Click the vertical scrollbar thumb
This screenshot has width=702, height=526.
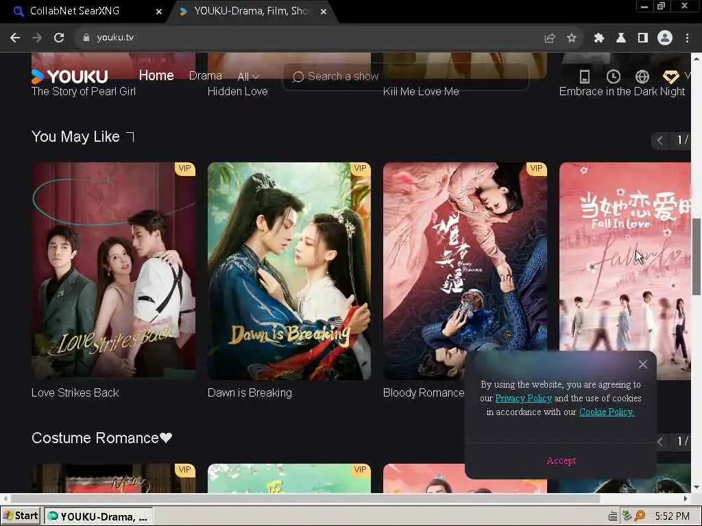(697, 257)
